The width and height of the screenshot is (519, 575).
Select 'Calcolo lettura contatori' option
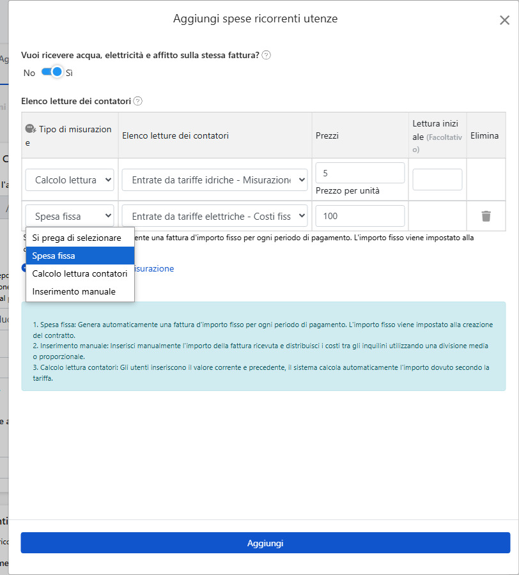click(81, 273)
